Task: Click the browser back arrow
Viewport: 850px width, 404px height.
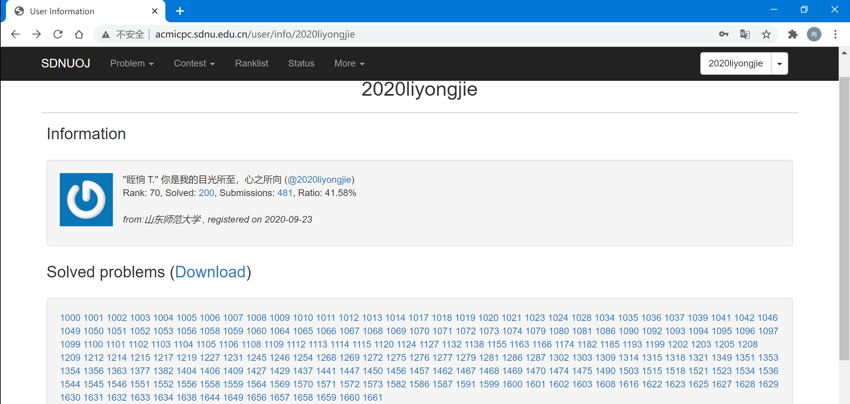Action: pos(15,34)
